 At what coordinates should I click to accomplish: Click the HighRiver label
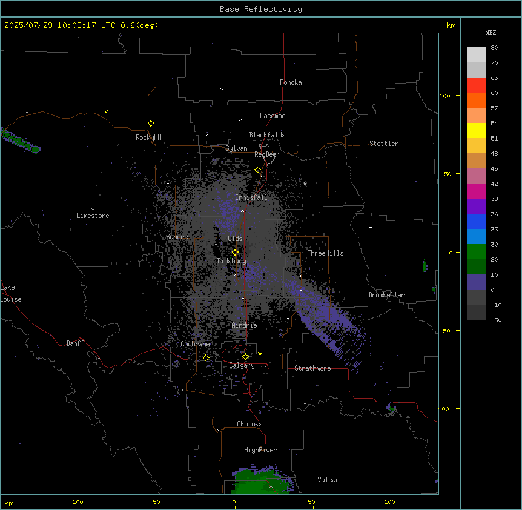click(x=260, y=450)
